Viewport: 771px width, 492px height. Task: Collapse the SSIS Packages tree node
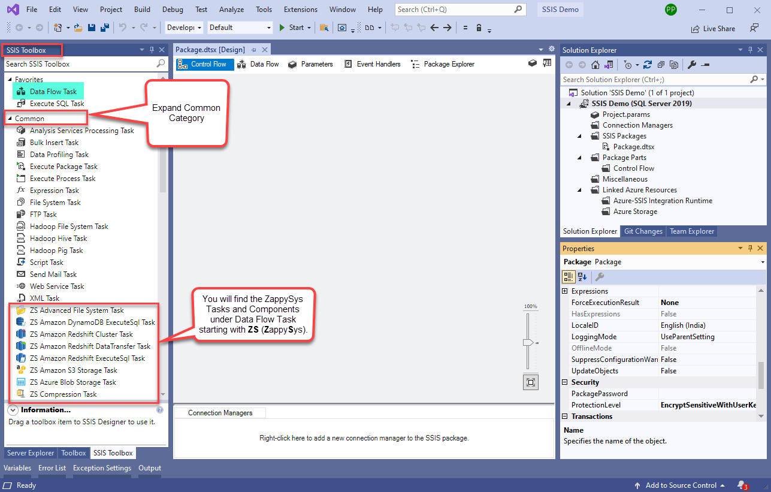click(x=578, y=135)
